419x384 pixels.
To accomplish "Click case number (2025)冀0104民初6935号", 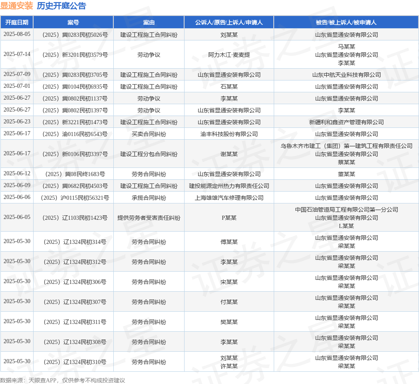I will pyautogui.click(x=73, y=87).
